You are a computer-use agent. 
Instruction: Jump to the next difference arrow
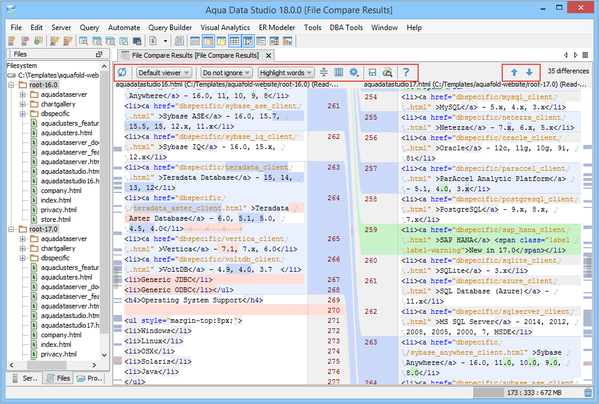(529, 72)
